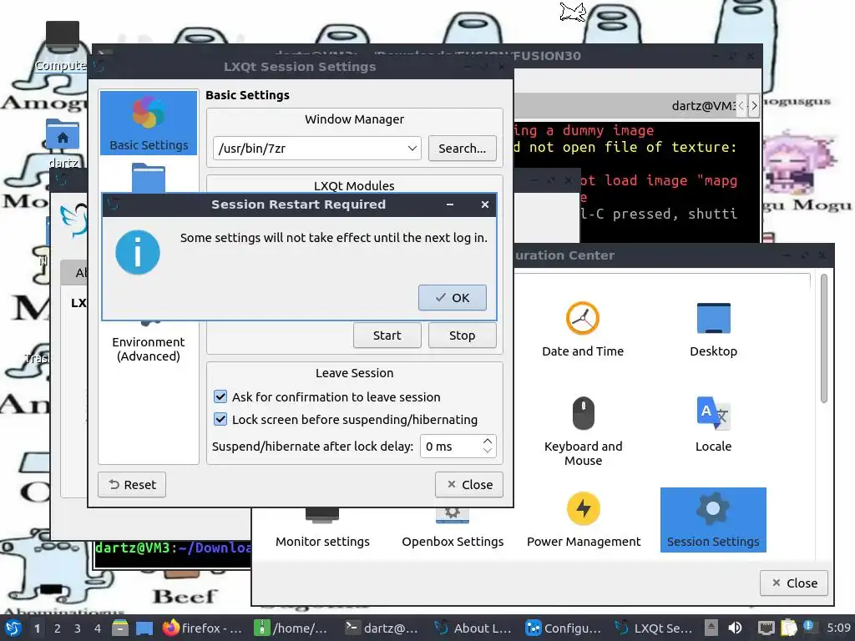Click taskbar clock showing 5:09
The height and width of the screenshot is (641, 855).
[x=838, y=628]
